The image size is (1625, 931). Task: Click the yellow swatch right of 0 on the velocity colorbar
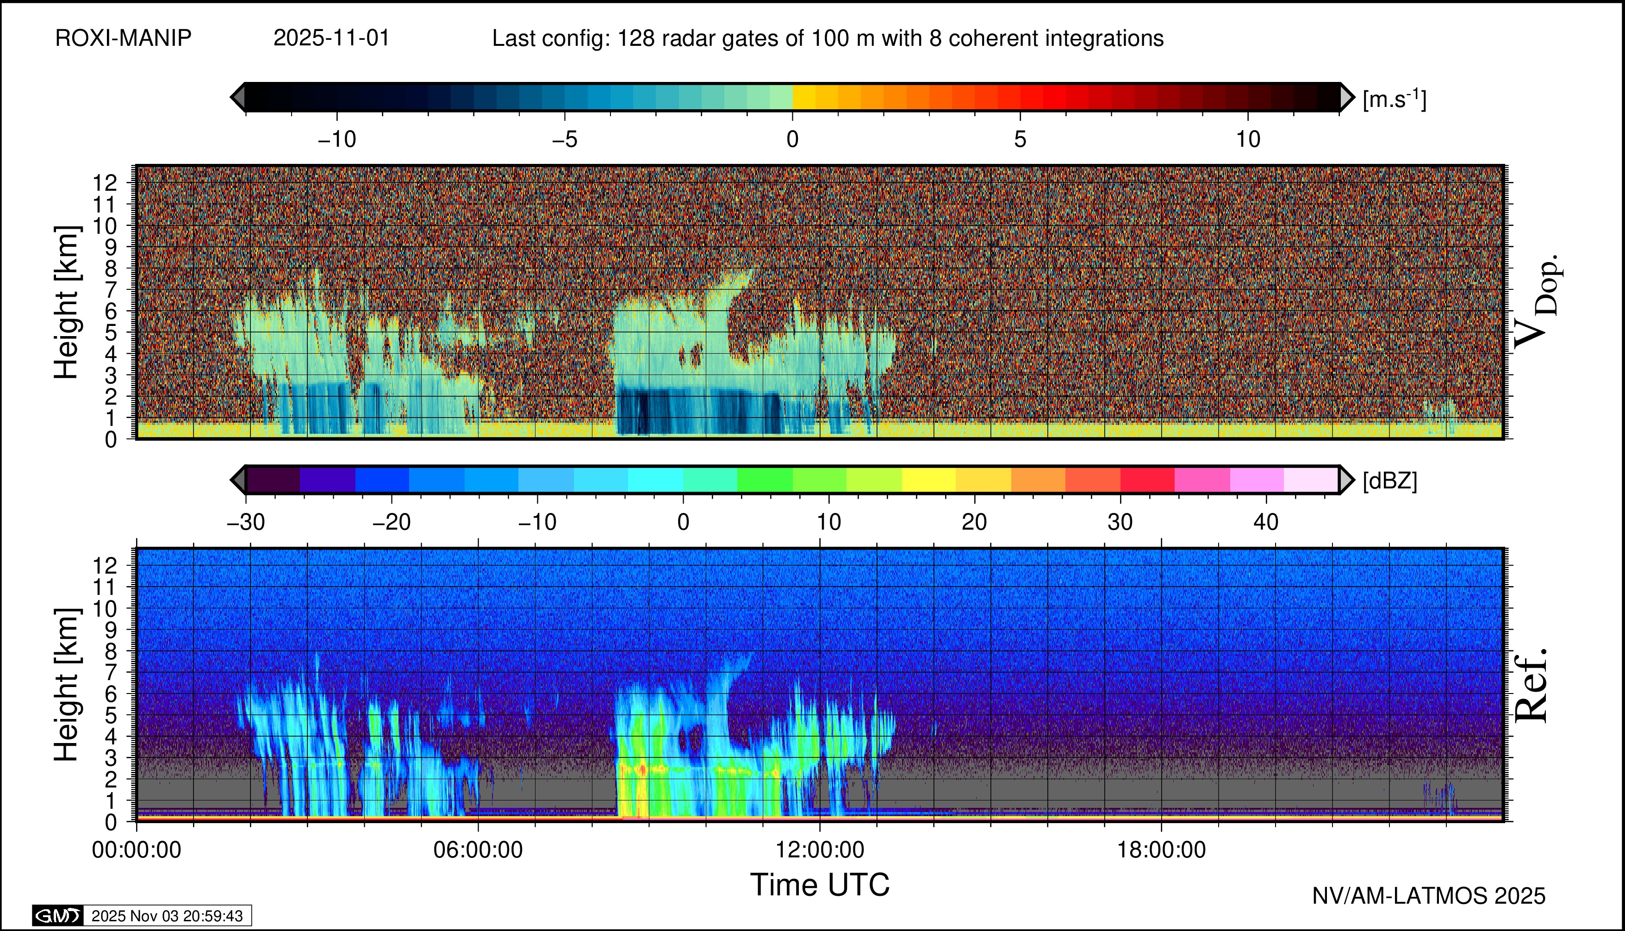coord(803,97)
